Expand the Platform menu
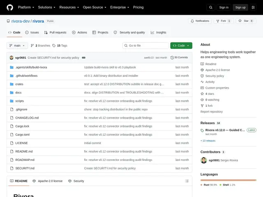This screenshot has height=197, width=263. pyautogui.click(x=26, y=7)
